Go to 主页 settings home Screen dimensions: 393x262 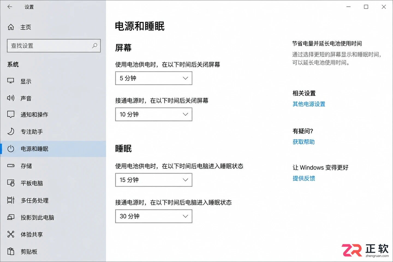coord(53,27)
